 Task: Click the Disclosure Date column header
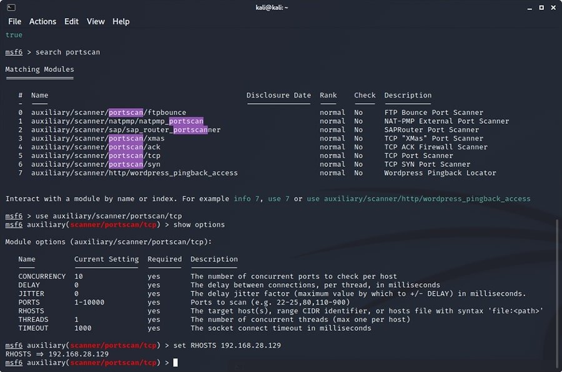point(279,95)
